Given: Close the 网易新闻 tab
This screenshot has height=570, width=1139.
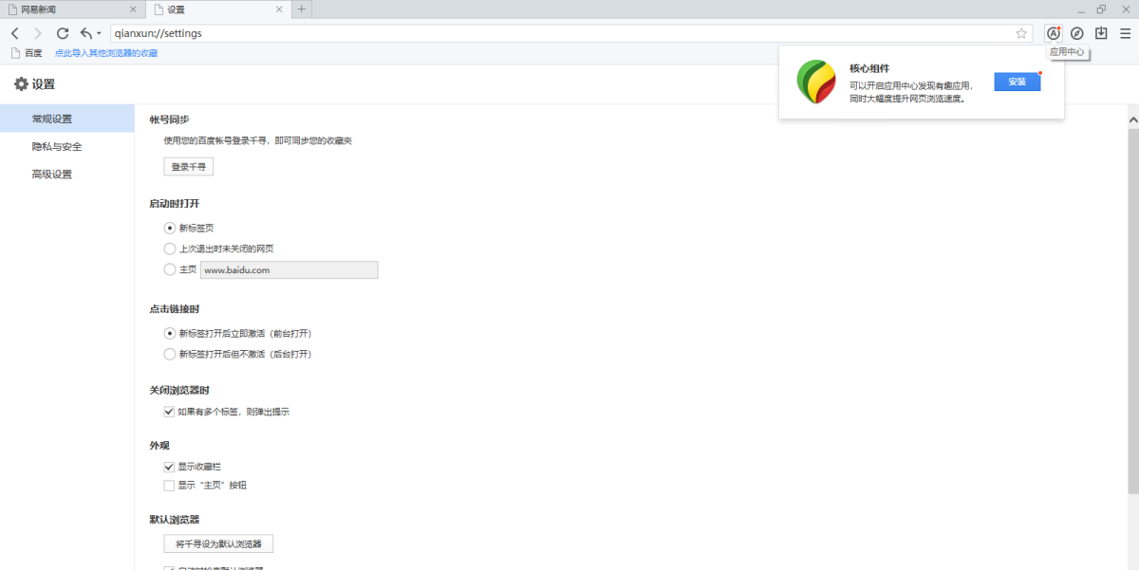Looking at the screenshot, I should click(133, 9).
